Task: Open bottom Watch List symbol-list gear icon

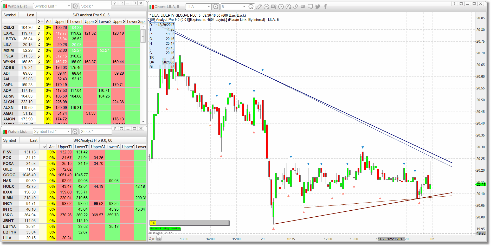Action: (x=75, y=131)
